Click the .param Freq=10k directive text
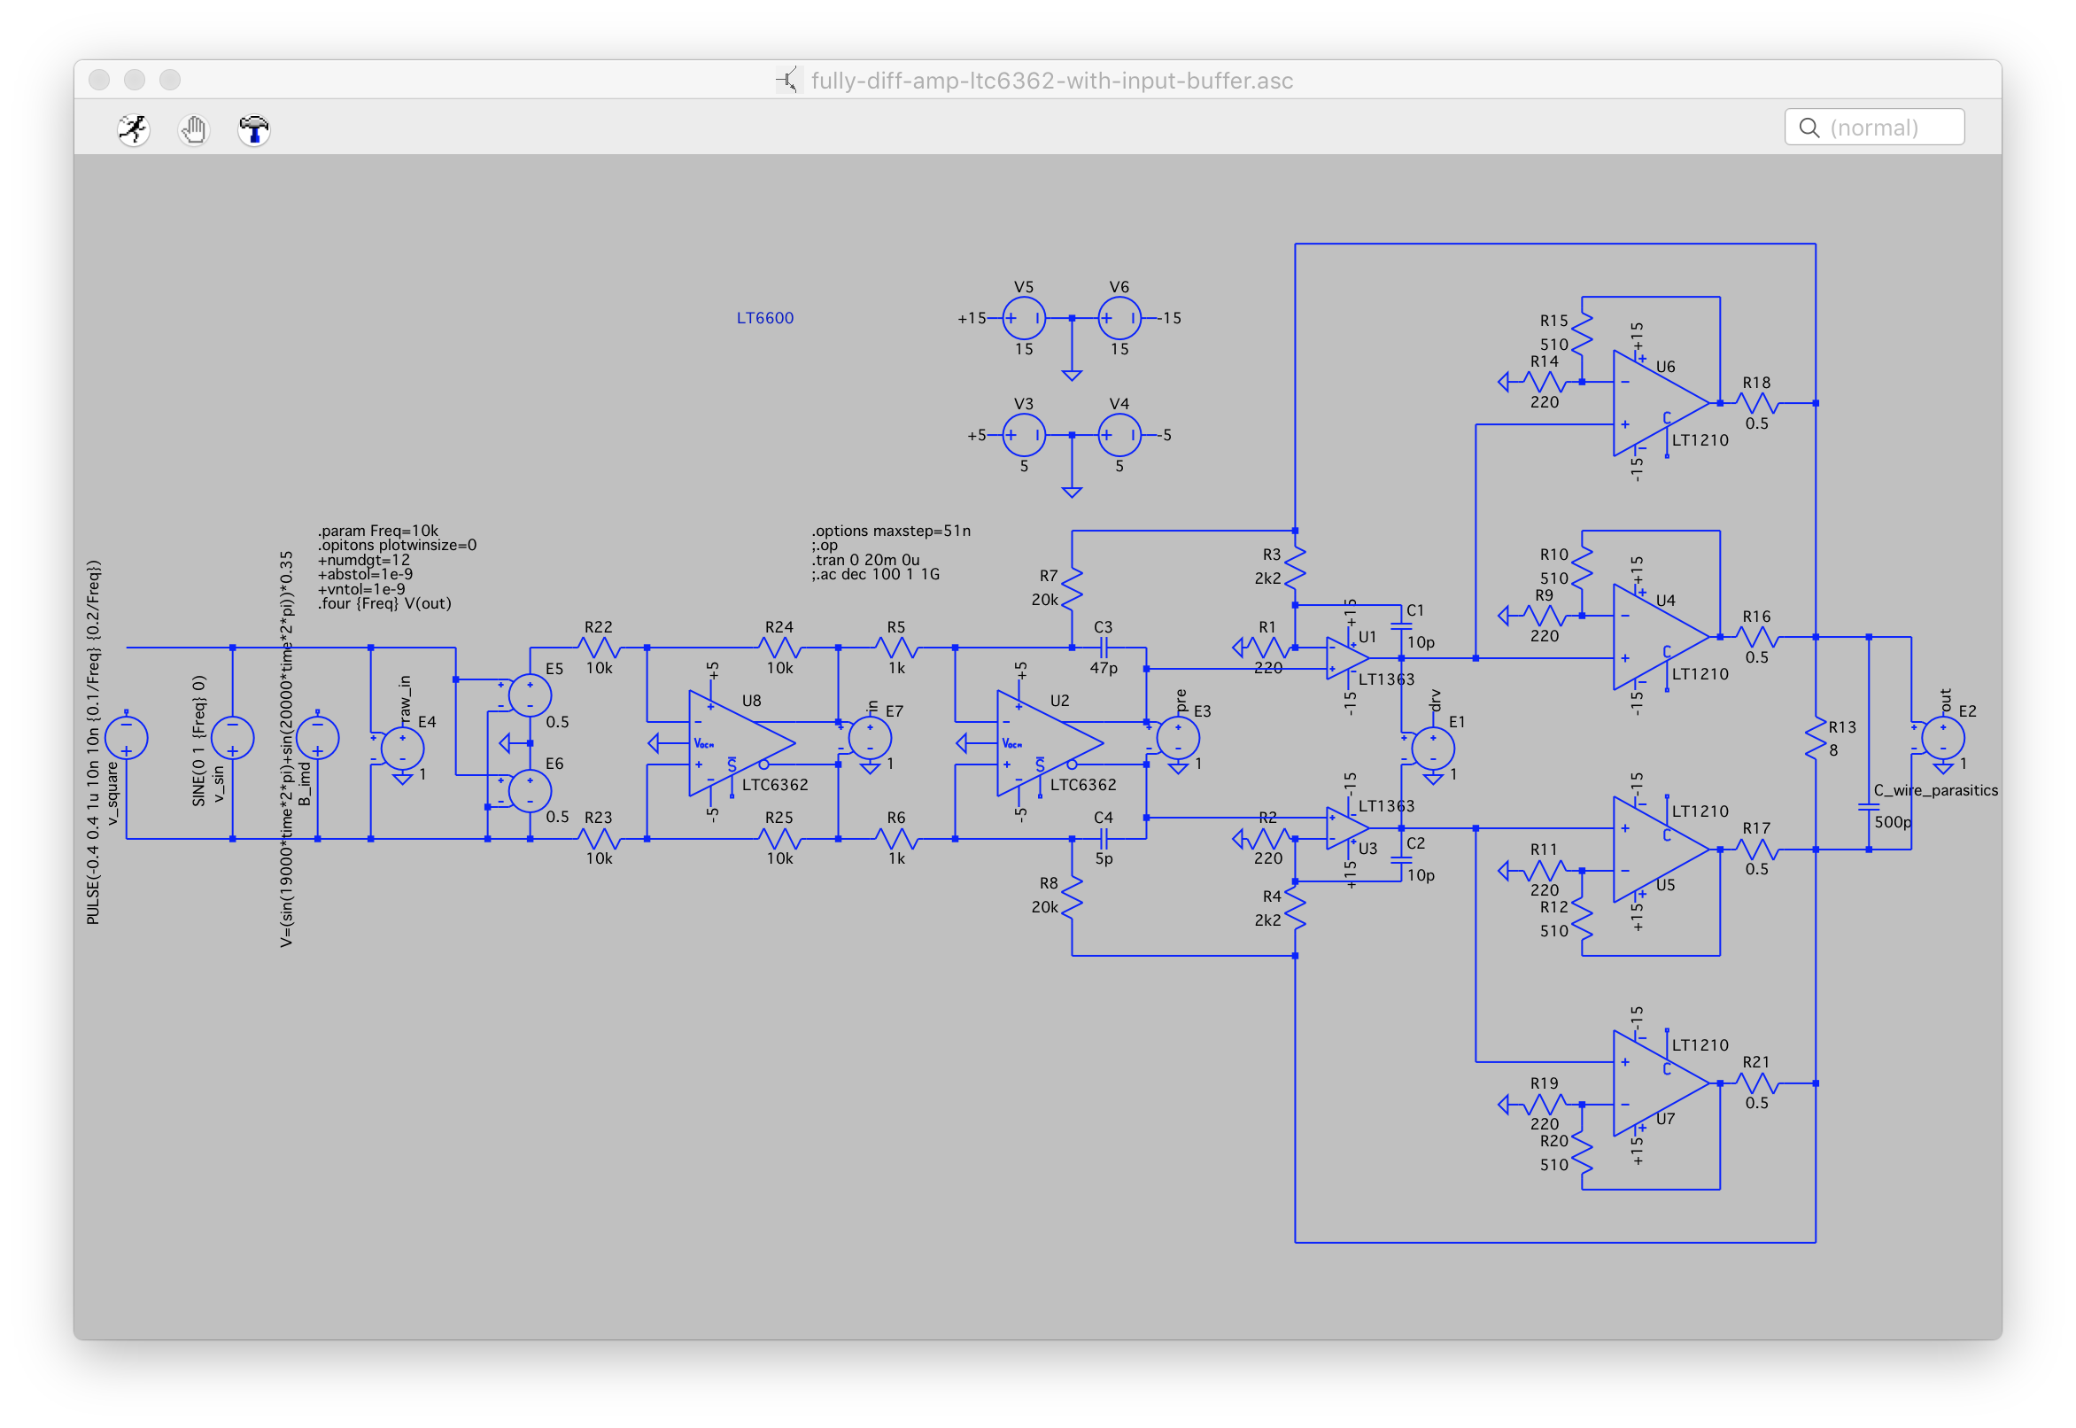The width and height of the screenshot is (2076, 1428). click(378, 531)
